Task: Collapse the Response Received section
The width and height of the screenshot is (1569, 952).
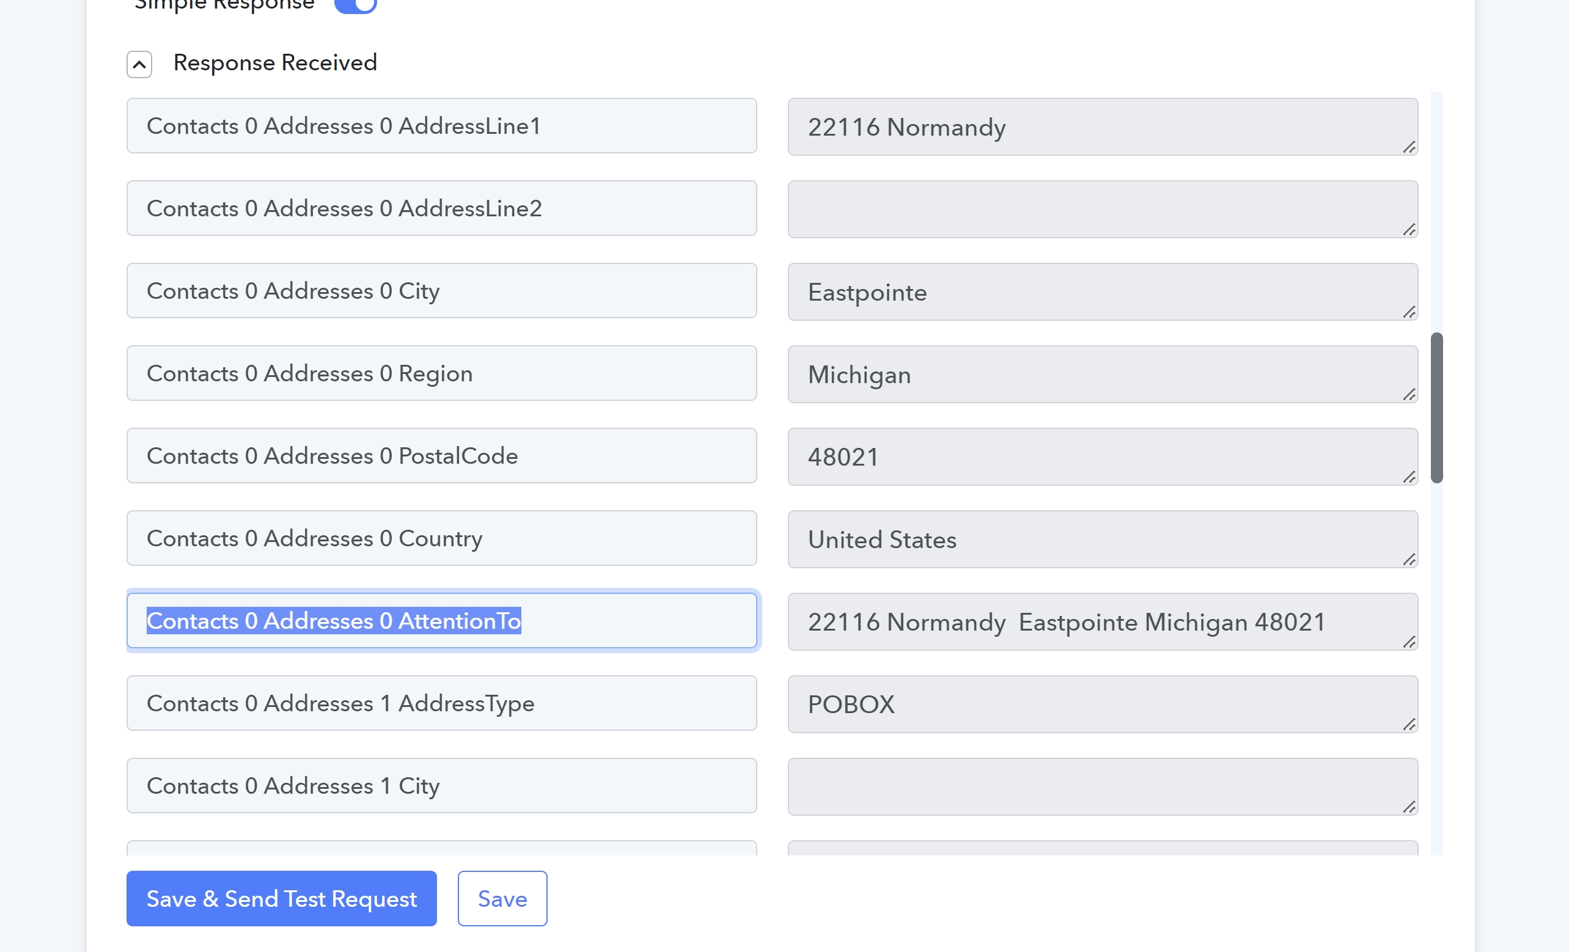Action: [x=139, y=64]
